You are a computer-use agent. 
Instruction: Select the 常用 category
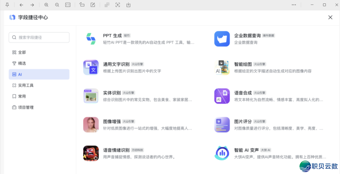click(x=39, y=96)
